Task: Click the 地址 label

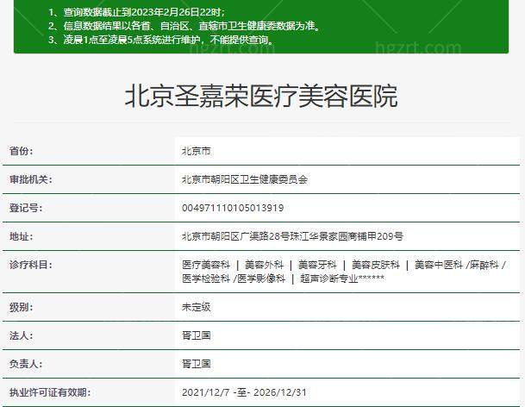Action: (x=21, y=236)
